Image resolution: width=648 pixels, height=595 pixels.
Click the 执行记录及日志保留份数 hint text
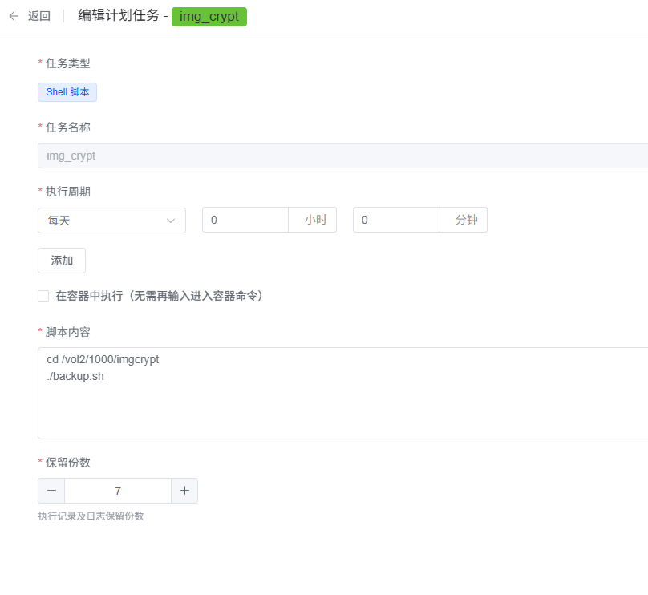91,516
